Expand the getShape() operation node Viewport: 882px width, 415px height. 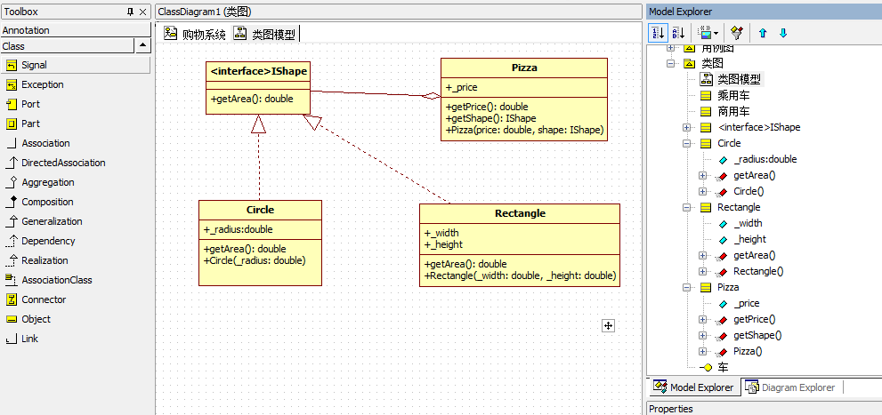pyautogui.click(x=702, y=335)
